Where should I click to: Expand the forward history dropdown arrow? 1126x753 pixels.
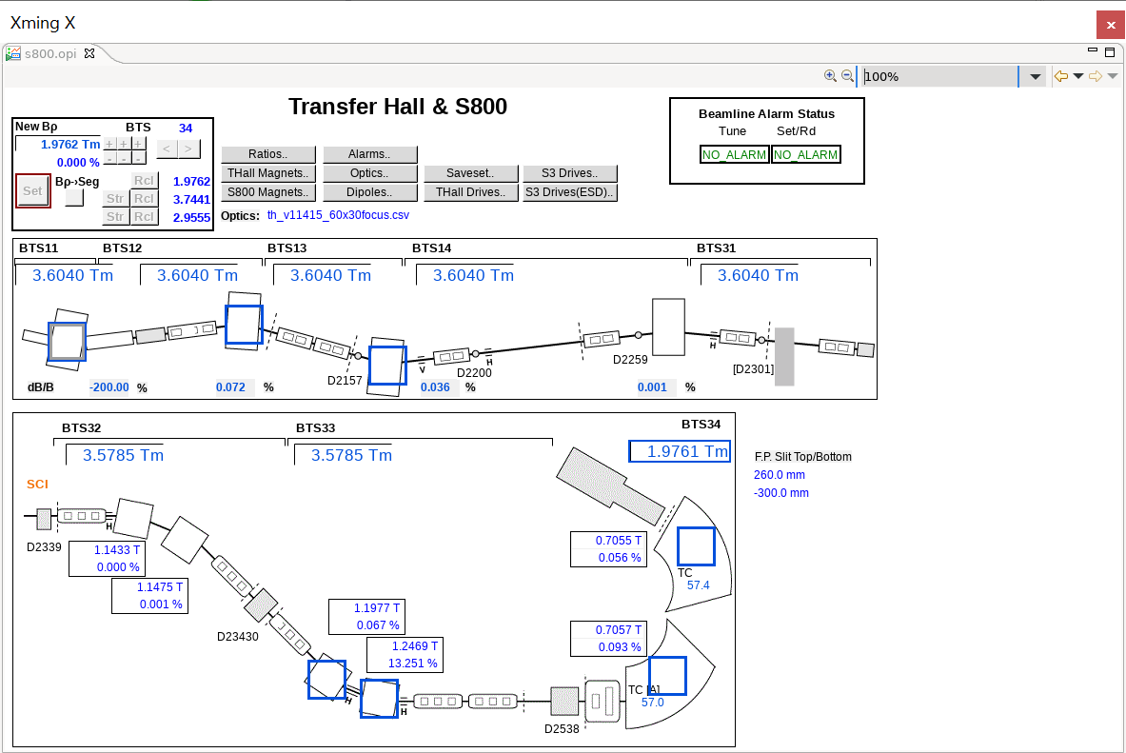1112,76
